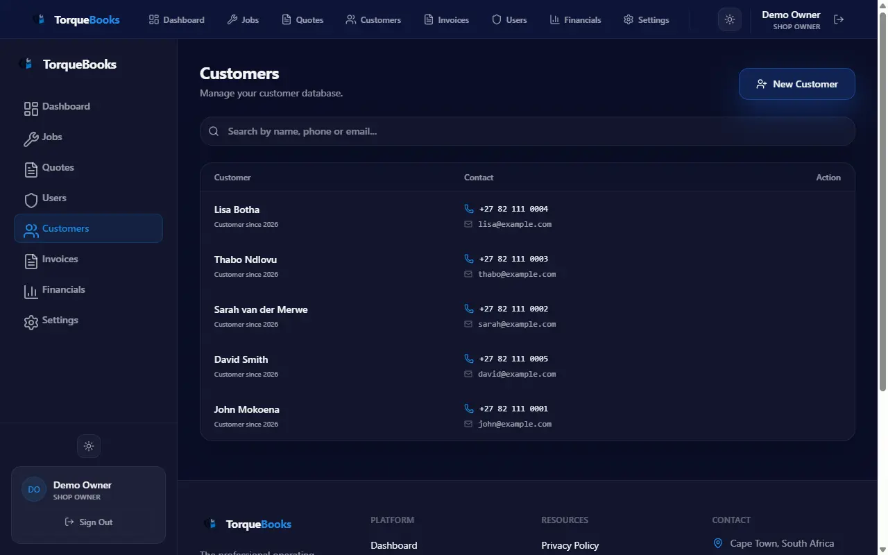This screenshot has height=555, width=888.
Task: Click the Settings gear icon in sidebar
Action: (x=31, y=322)
